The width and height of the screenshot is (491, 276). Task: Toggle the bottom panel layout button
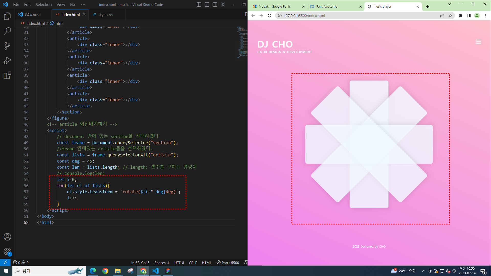(207, 5)
